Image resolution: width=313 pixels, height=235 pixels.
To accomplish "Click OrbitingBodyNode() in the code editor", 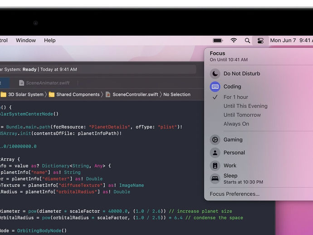I will 42,231.
